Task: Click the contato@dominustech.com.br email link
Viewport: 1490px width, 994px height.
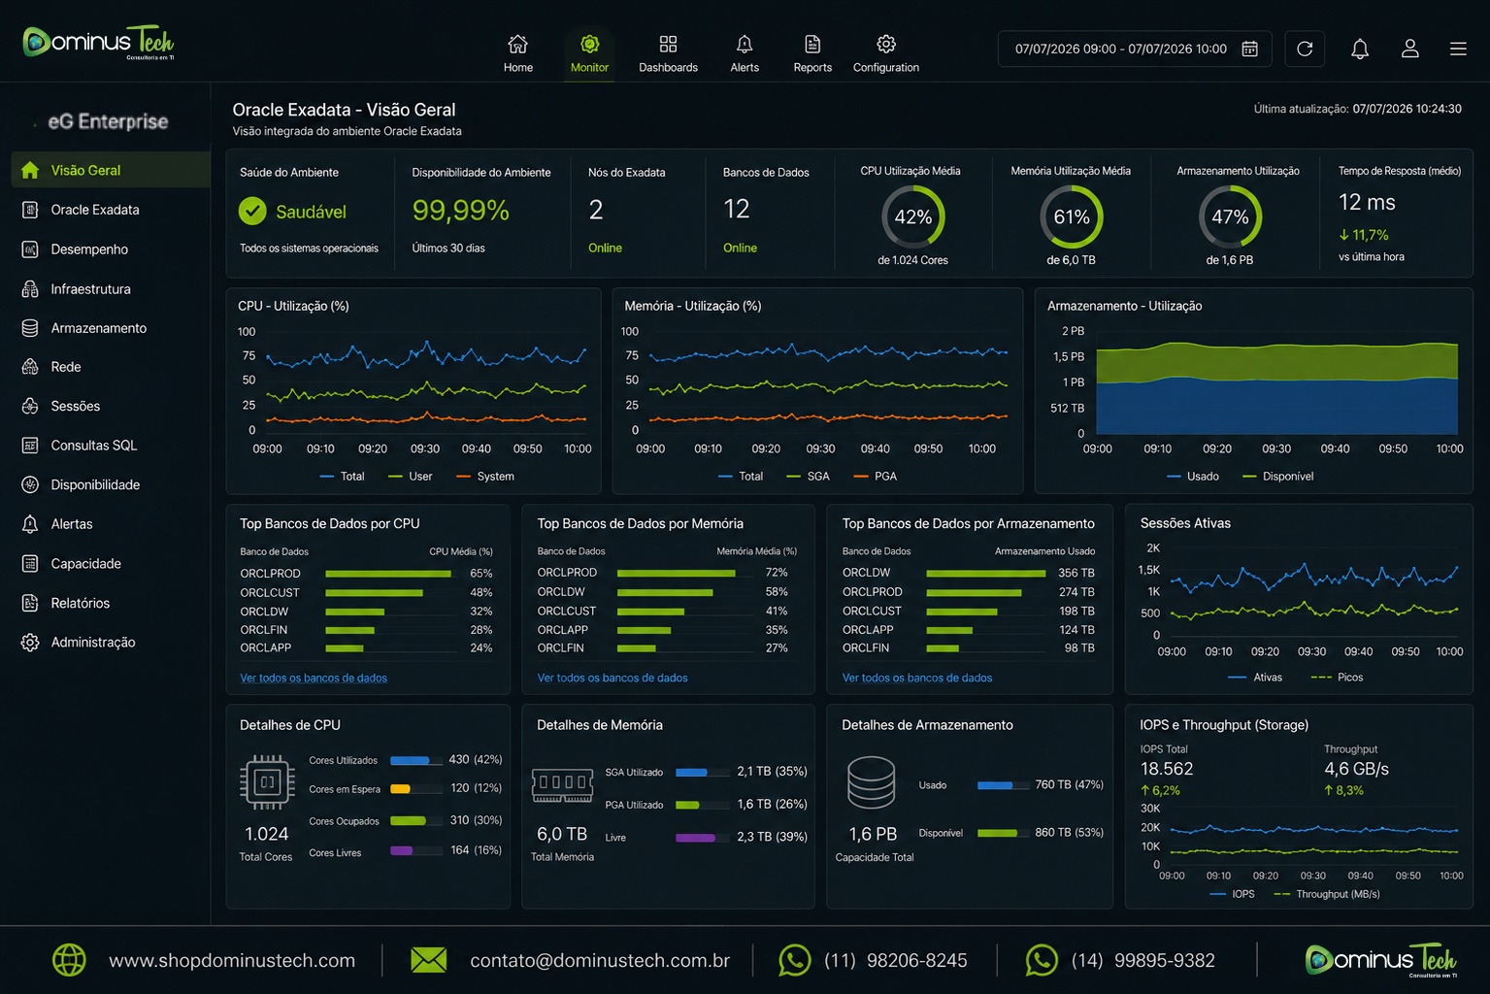Action: click(600, 960)
